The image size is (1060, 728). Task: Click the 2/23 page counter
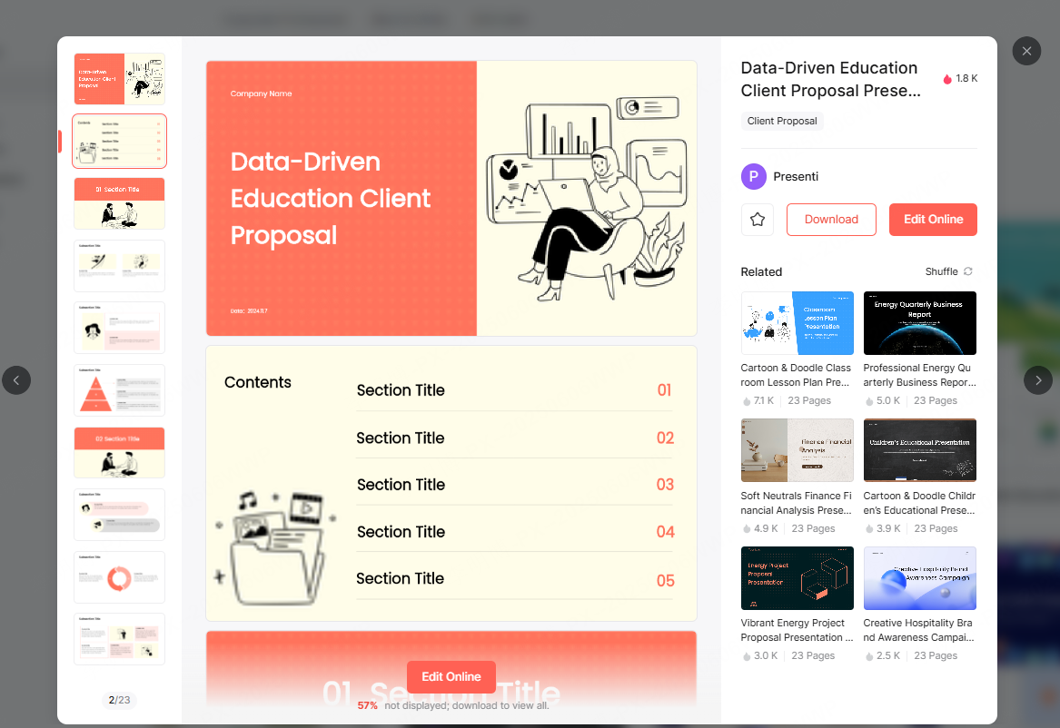coord(119,700)
